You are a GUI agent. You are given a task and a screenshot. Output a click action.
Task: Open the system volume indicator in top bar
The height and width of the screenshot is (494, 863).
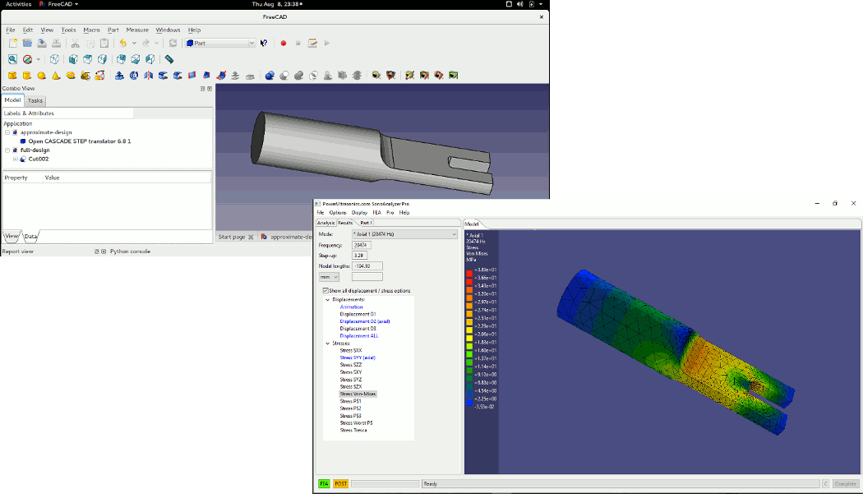tap(520, 4)
